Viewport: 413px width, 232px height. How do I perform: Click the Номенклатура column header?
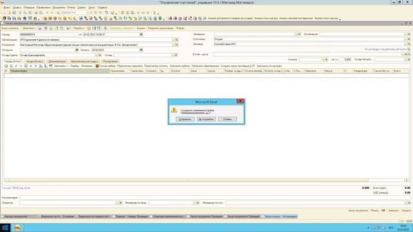click(59, 71)
